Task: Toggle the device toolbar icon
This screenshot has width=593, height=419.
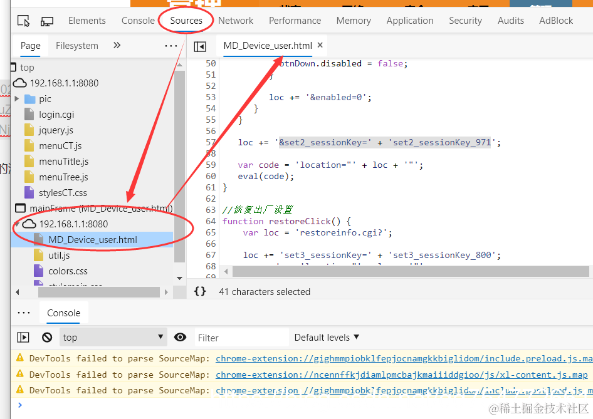Action: 47,21
